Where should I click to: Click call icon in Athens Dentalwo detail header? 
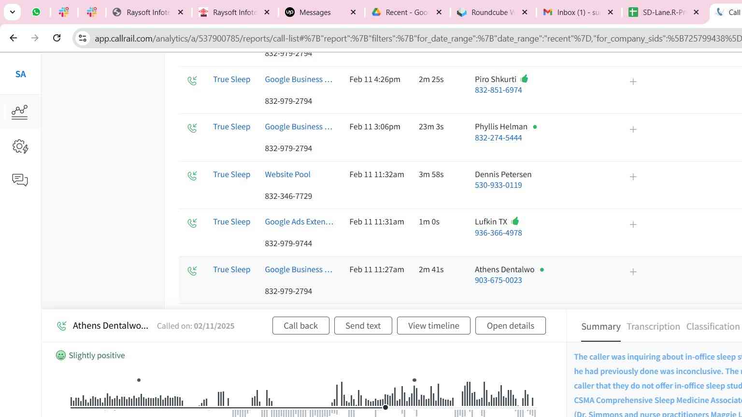[x=61, y=326]
